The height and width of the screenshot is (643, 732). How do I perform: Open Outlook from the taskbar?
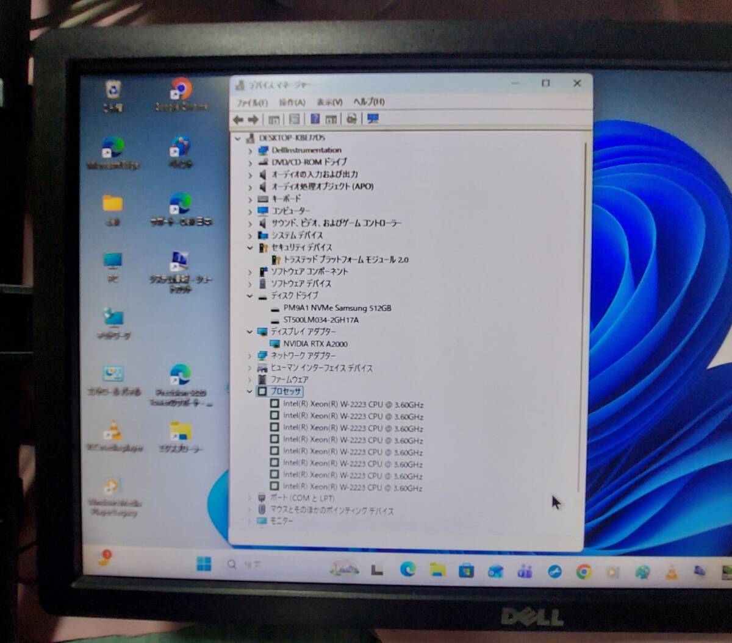(x=496, y=571)
